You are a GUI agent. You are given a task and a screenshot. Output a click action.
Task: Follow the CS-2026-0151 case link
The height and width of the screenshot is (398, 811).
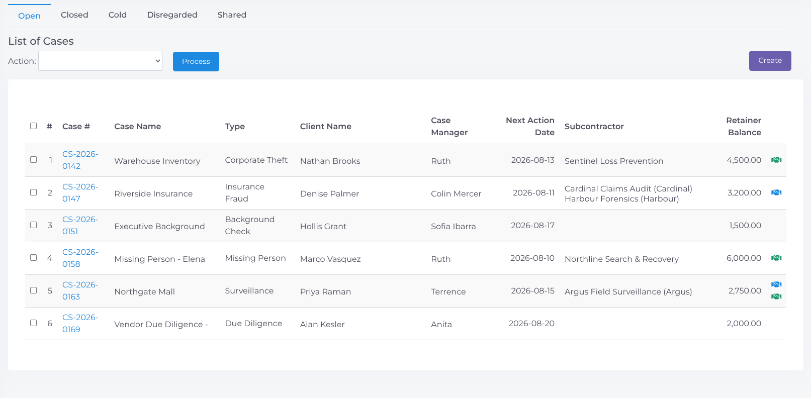pos(80,225)
